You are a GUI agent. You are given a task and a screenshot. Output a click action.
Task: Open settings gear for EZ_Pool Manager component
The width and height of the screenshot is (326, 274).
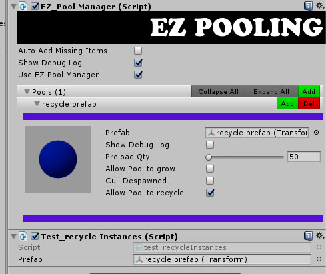click(x=320, y=5)
